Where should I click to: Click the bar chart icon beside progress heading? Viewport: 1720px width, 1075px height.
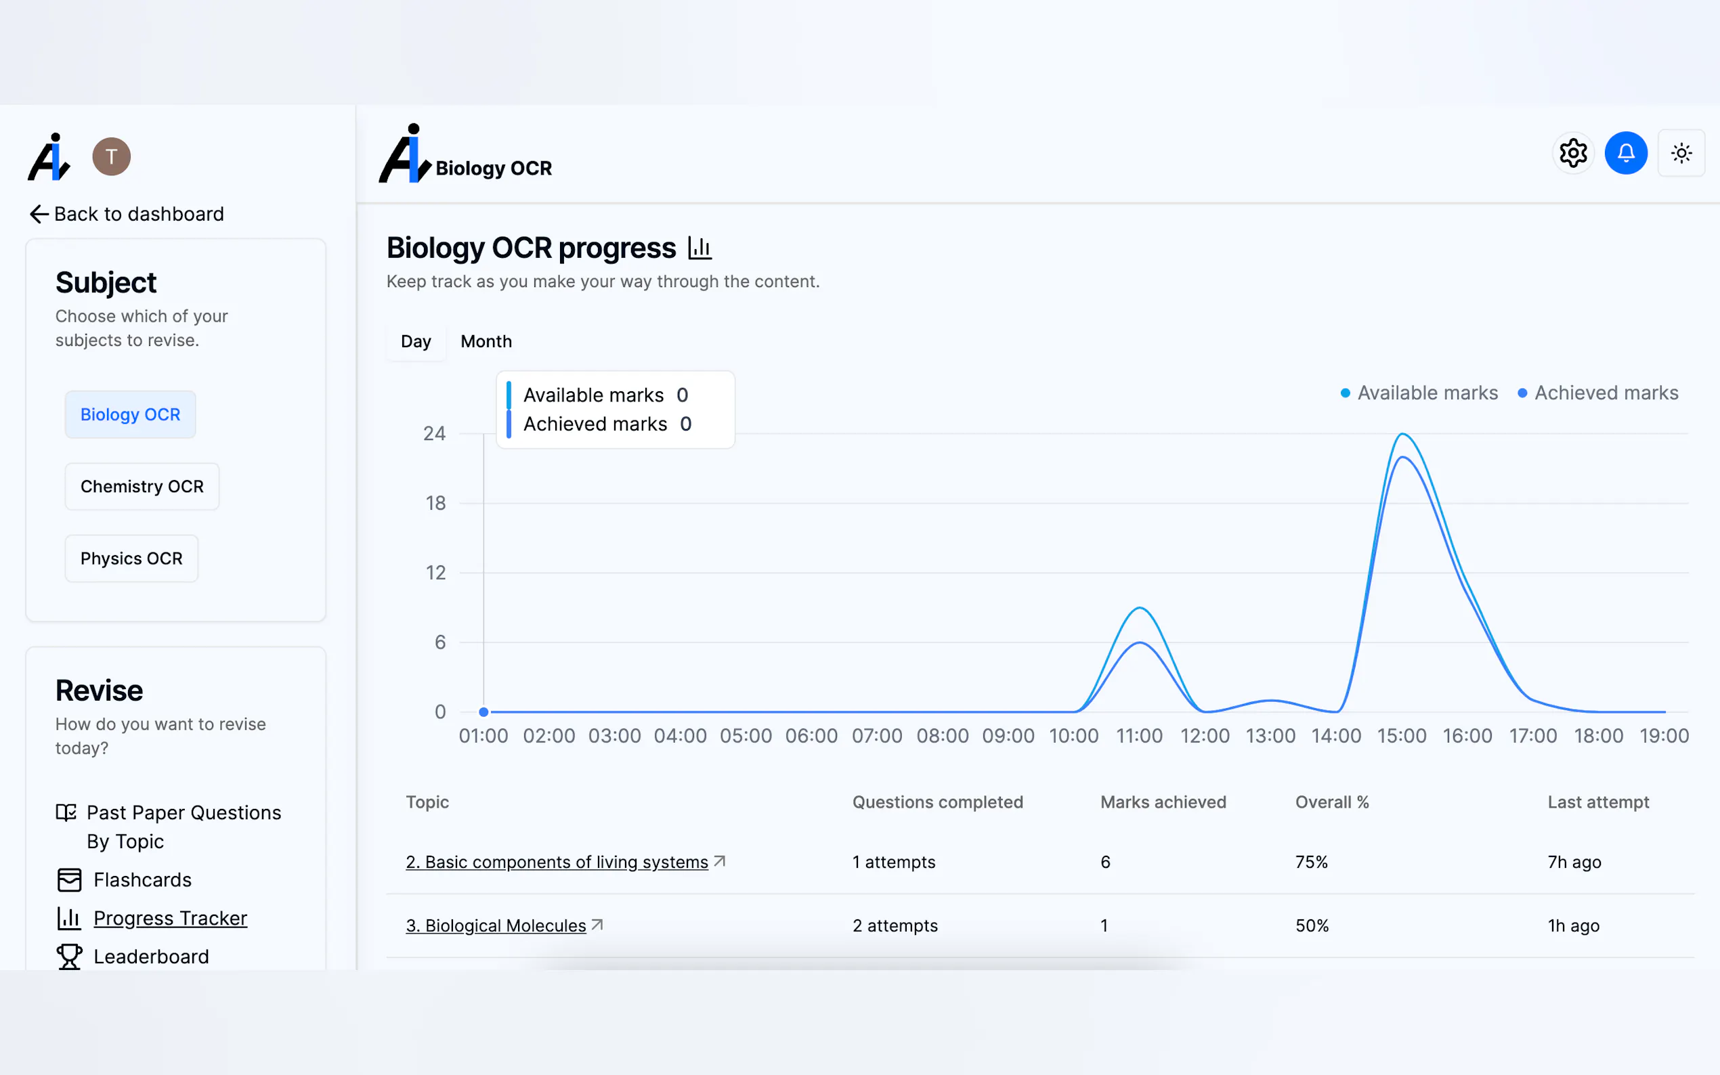point(700,248)
